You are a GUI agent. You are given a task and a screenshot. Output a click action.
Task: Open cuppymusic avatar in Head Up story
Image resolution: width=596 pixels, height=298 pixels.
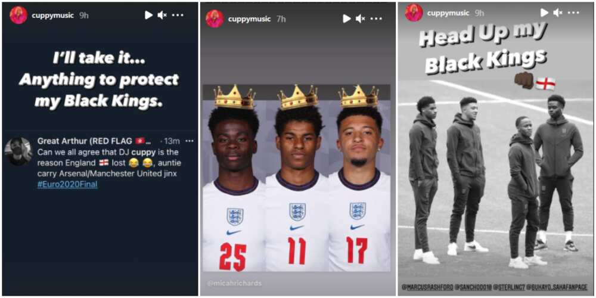pyautogui.click(x=414, y=13)
